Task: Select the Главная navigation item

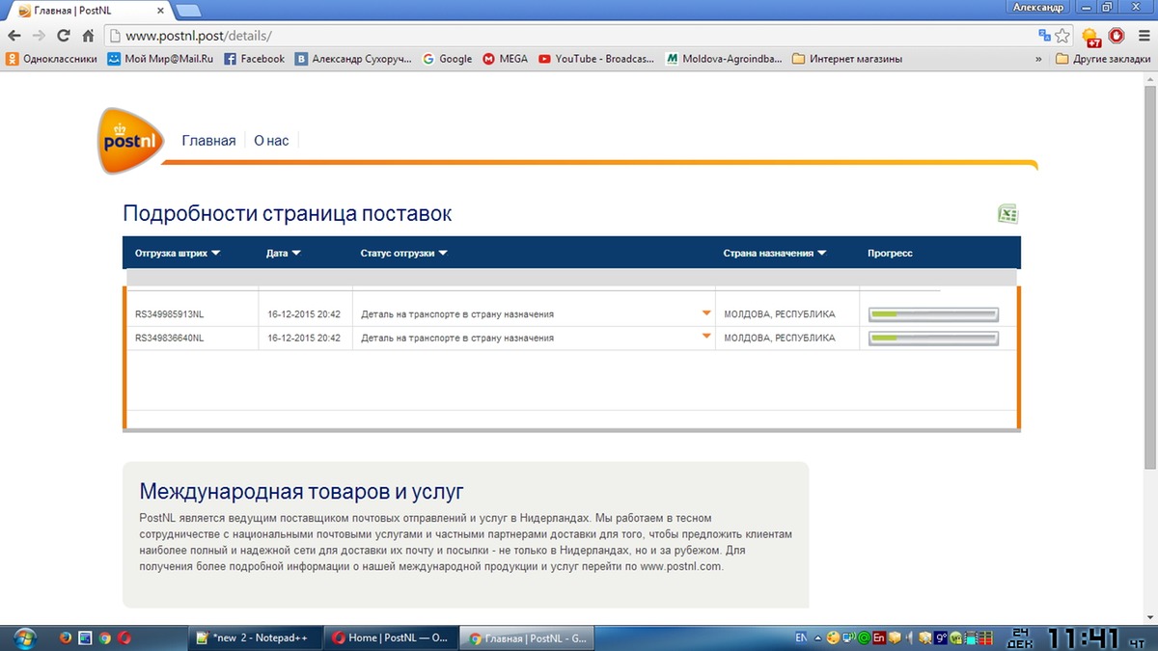Action: 207,140
